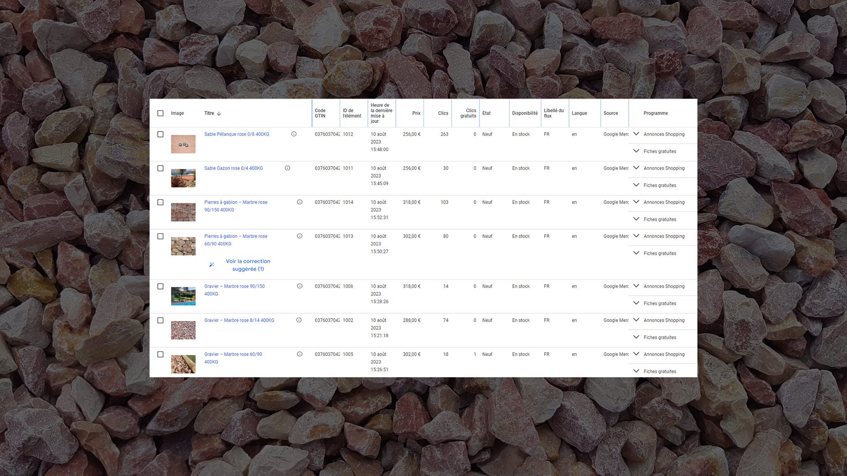This screenshot has width=847, height=476.
Task: Expand Annonces Shopping for Gravier 8/14 row
Action: [636, 320]
